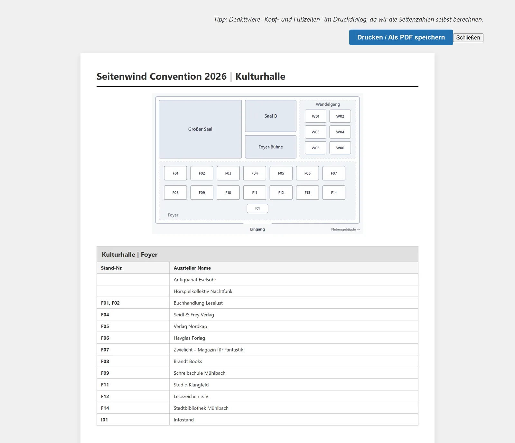The height and width of the screenshot is (443, 515).
Task: Click the Kulturhalle heading text
Action: [x=260, y=76]
